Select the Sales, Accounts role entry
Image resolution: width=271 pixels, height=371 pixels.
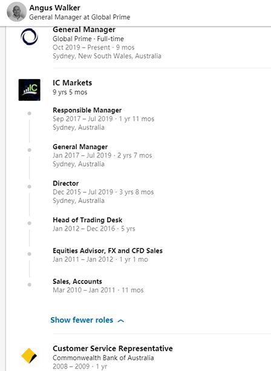point(77,282)
